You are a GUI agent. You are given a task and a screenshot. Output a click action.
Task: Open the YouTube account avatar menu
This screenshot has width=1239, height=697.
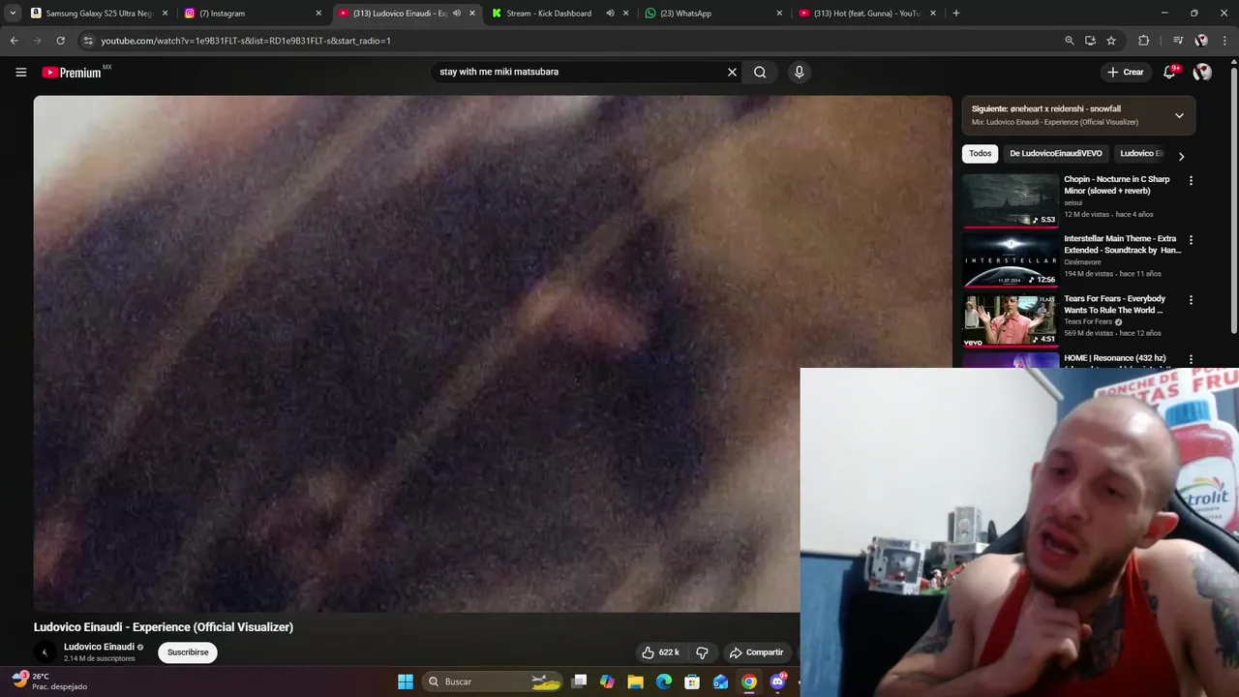pyautogui.click(x=1202, y=72)
